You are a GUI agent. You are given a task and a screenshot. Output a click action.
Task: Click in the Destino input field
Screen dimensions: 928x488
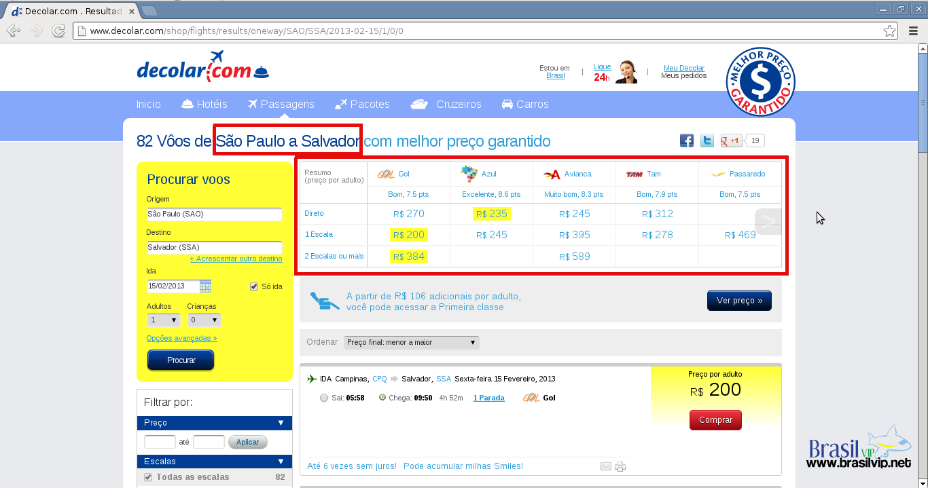pos(214,248)
